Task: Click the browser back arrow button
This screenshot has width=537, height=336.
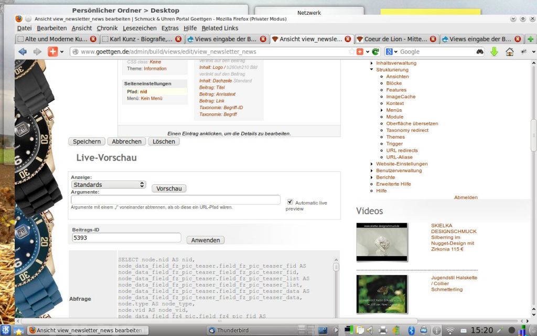Action: tap(22, 51)
